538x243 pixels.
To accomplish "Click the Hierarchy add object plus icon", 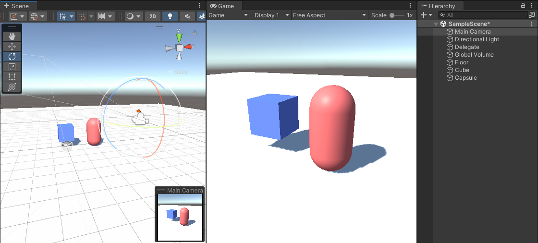I will pyautogui.click(x=424, y=15).
